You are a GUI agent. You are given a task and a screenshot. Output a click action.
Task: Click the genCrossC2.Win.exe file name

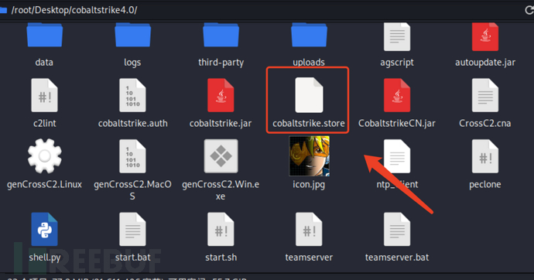(221, 190)
